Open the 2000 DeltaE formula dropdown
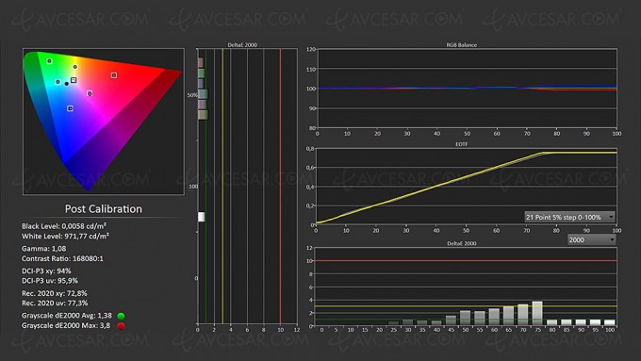 pos(592,239)
